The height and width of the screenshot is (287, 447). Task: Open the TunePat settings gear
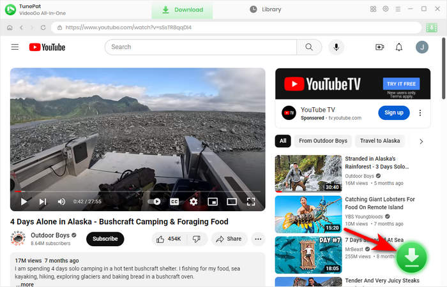click(386, 9)
